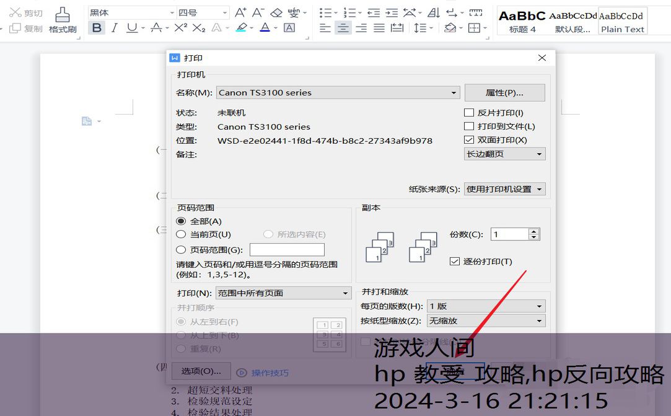671x416 pixels.
Task: Decrease paragraph indent
Action: click(374, 13)
